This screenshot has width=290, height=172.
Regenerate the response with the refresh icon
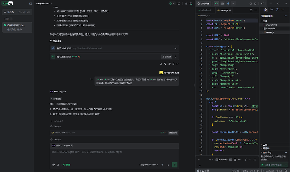[x=173, y=64]
